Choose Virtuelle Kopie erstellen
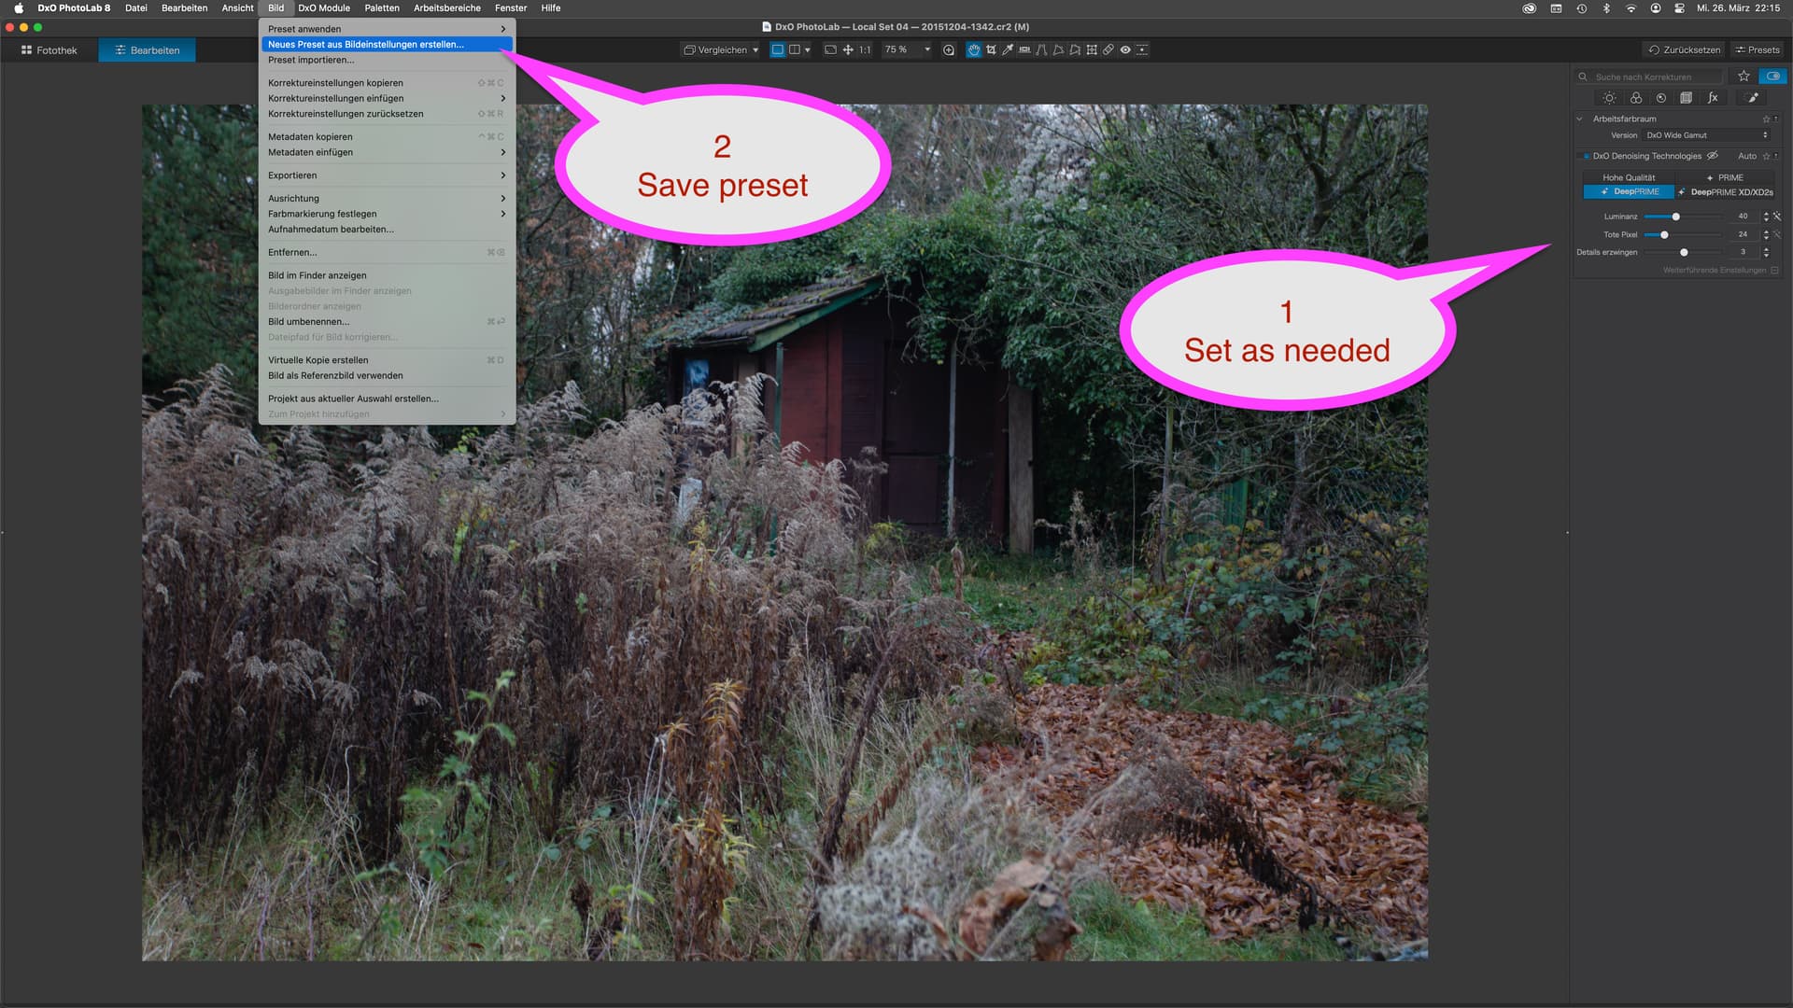1793x1008 pixels. 387,360
